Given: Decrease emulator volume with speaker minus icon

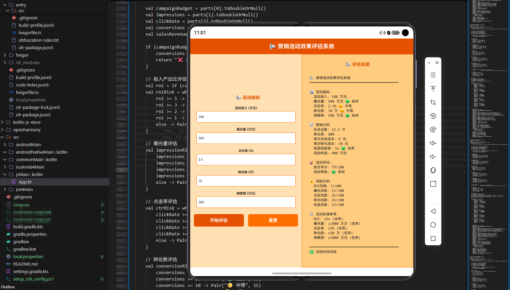Looking at the screenshot, I should pyautogui.click(x=433, y=157).
